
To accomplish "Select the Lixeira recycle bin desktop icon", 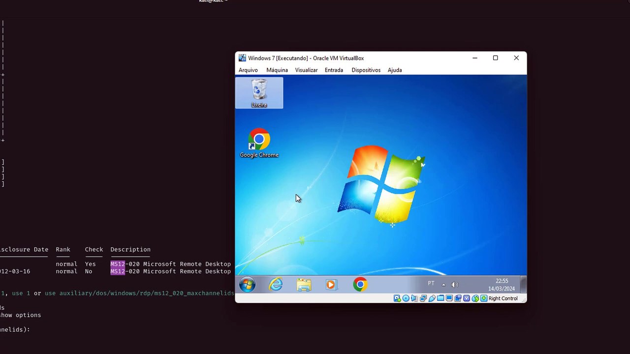I will 259,93.
